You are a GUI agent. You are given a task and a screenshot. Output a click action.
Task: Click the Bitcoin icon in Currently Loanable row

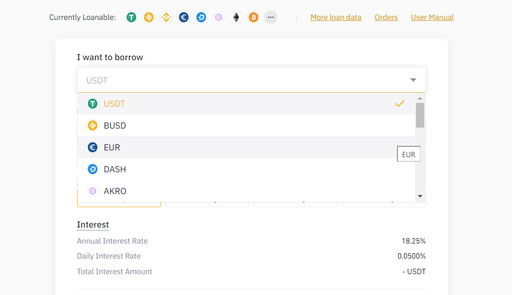[x=254, y=17]
